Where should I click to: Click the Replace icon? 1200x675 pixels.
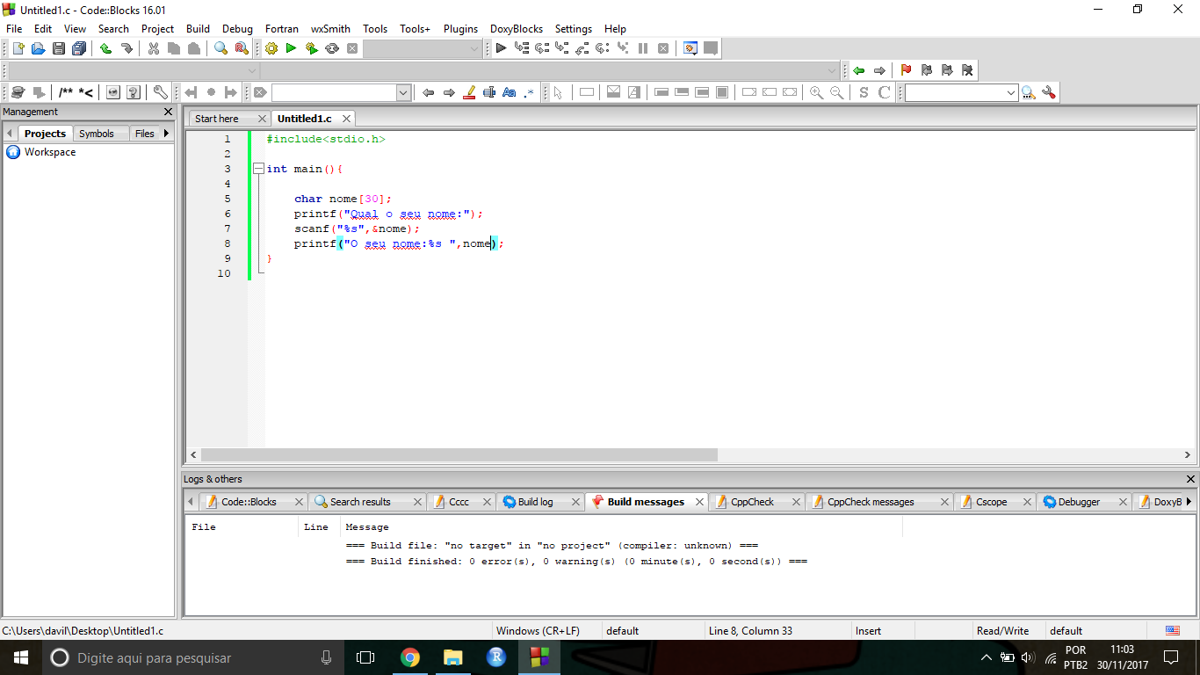(x=241, y=48)
